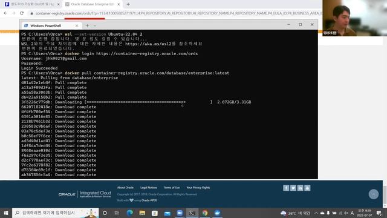Open Microsoft Store from taskbar
387x218 pixels.
point(155,213)
